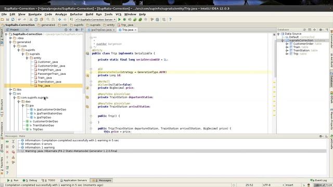The image size is (333, 187).
Task: Expand the TrainStation table in Database panel
Action: 287,50
